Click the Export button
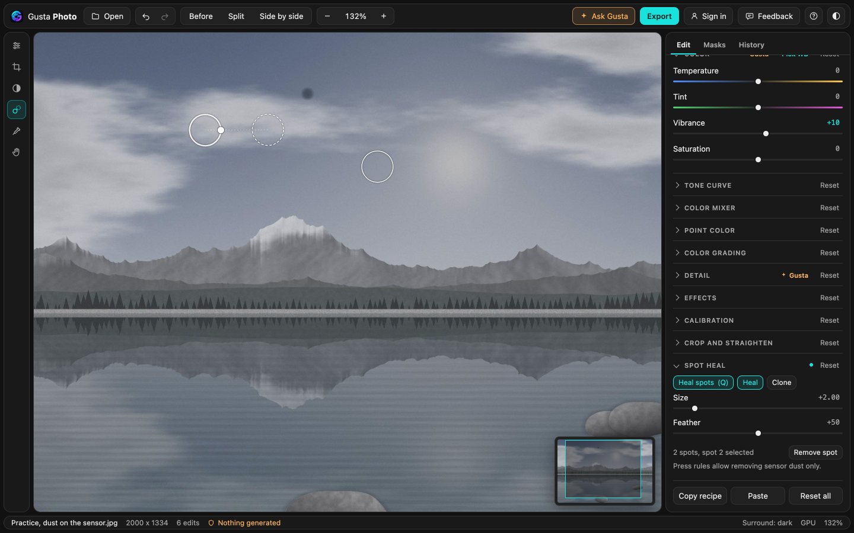Screen dimensions: 854x533 click(x=659, y=17)
